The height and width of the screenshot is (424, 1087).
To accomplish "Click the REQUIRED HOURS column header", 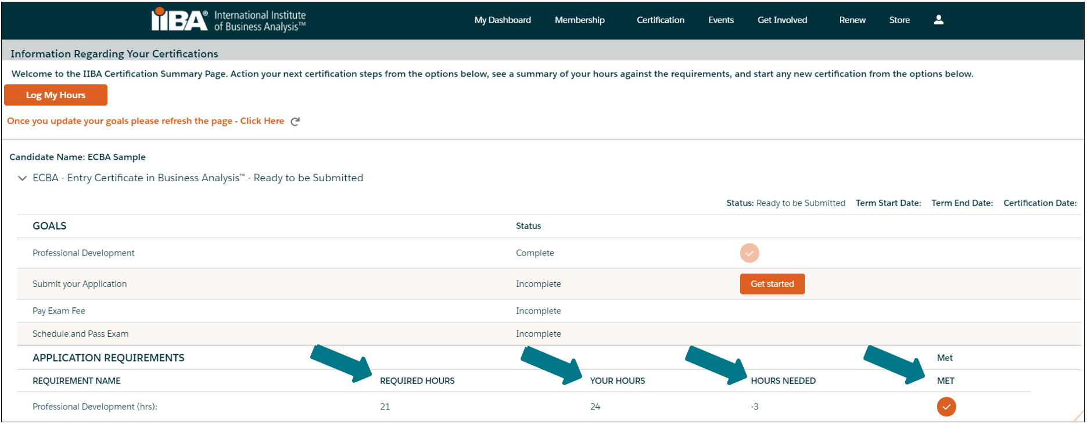I will point(417,381).
